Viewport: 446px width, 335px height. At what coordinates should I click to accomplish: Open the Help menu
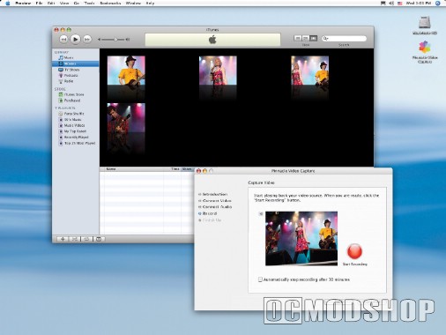150,4
